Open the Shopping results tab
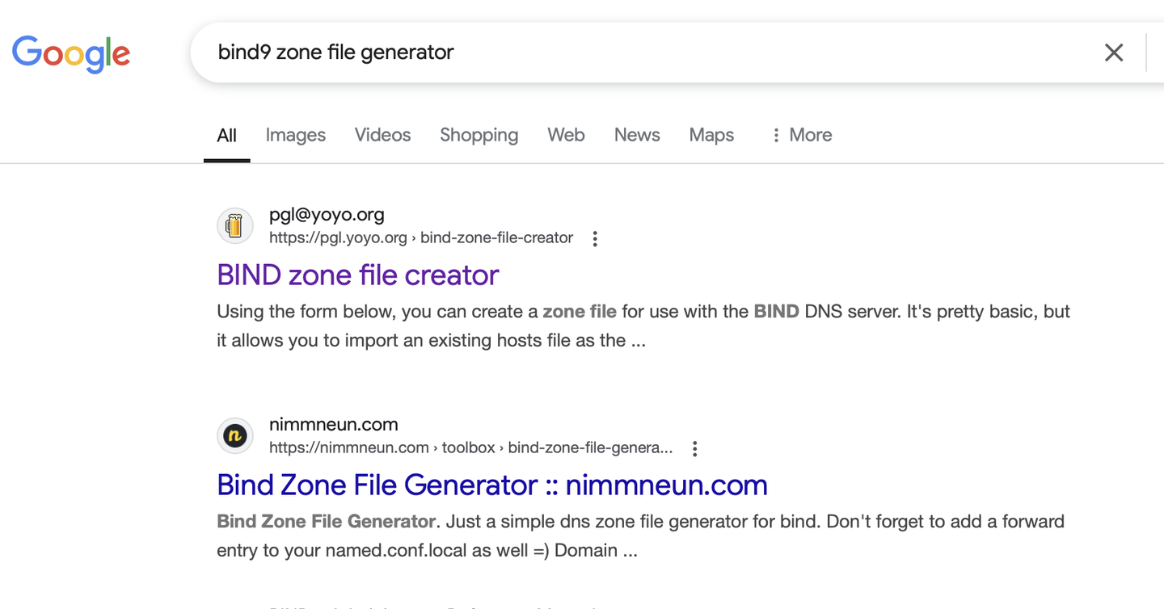The image size is (1164, 609). pyautogui.click(x=479, y=135)
